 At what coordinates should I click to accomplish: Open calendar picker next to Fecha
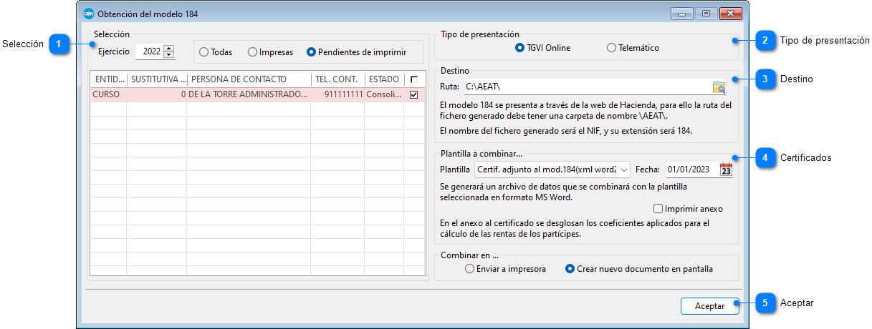tap(726, 170)
